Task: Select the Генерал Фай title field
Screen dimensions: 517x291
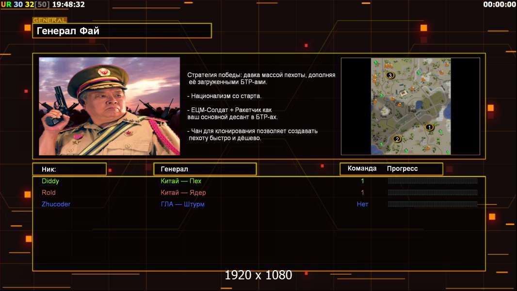Action: click(x=122, y=31)
